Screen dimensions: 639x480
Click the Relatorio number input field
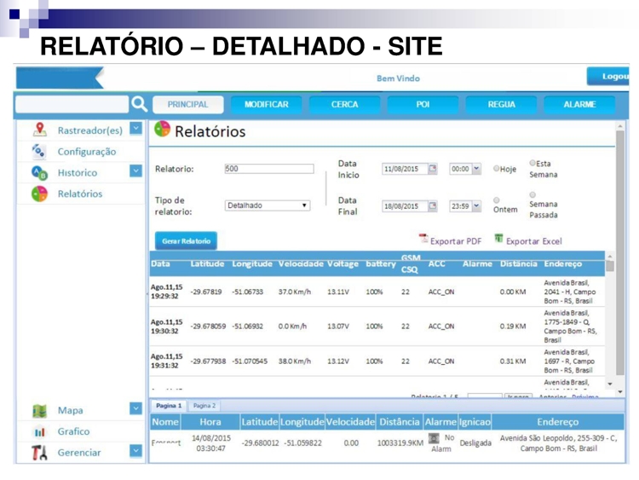[268, 169]
